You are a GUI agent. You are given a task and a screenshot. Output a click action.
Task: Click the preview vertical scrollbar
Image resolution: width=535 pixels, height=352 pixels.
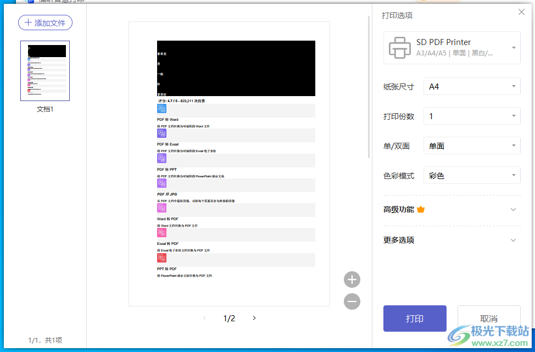369,87
